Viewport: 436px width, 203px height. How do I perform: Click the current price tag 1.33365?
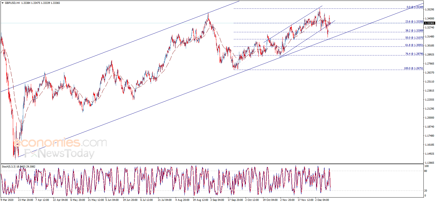click(x=429, y=23)
